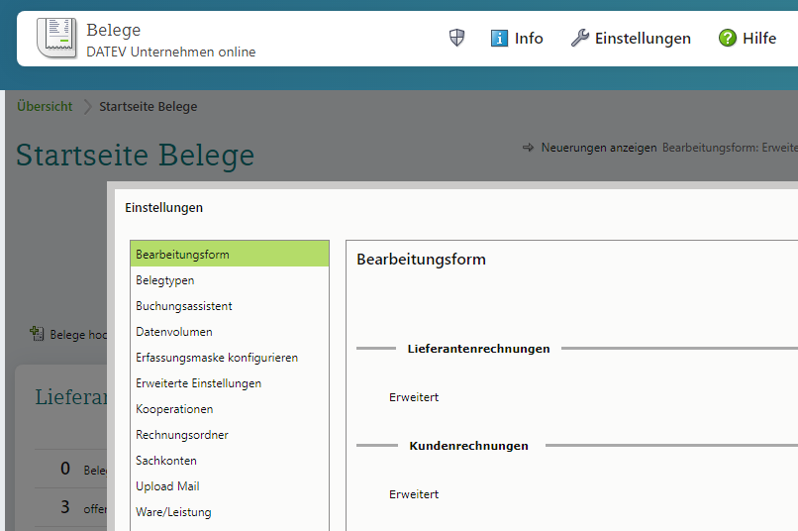Select Belegtypen in the settings list
The height and width of the screenshot is (531, 798).
[165, 280]
